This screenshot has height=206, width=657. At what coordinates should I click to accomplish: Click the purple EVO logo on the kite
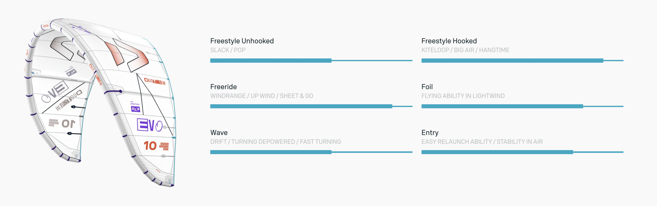[x=150, y=125]
